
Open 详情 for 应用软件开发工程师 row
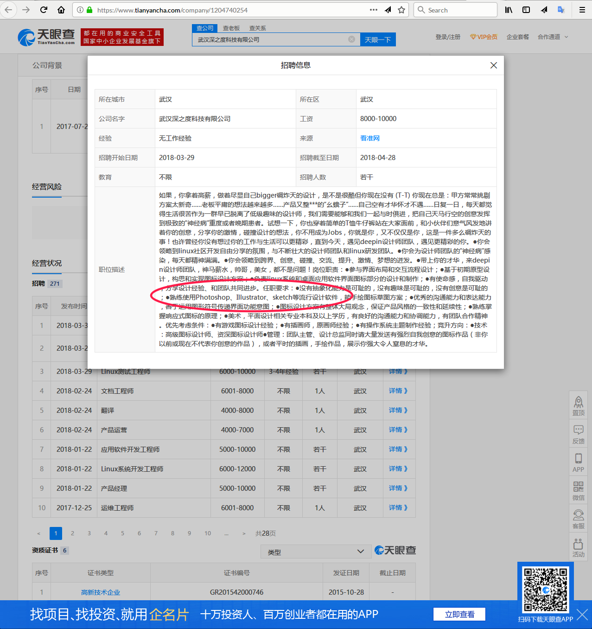(398, 449)
